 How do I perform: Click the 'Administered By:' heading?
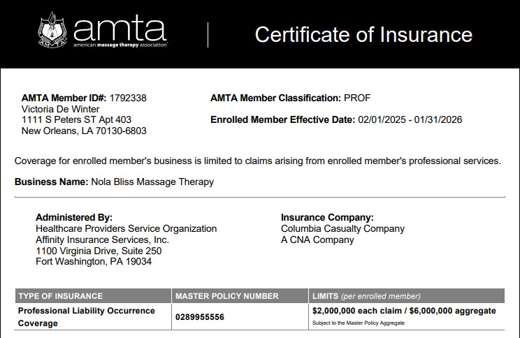point(74,217)
